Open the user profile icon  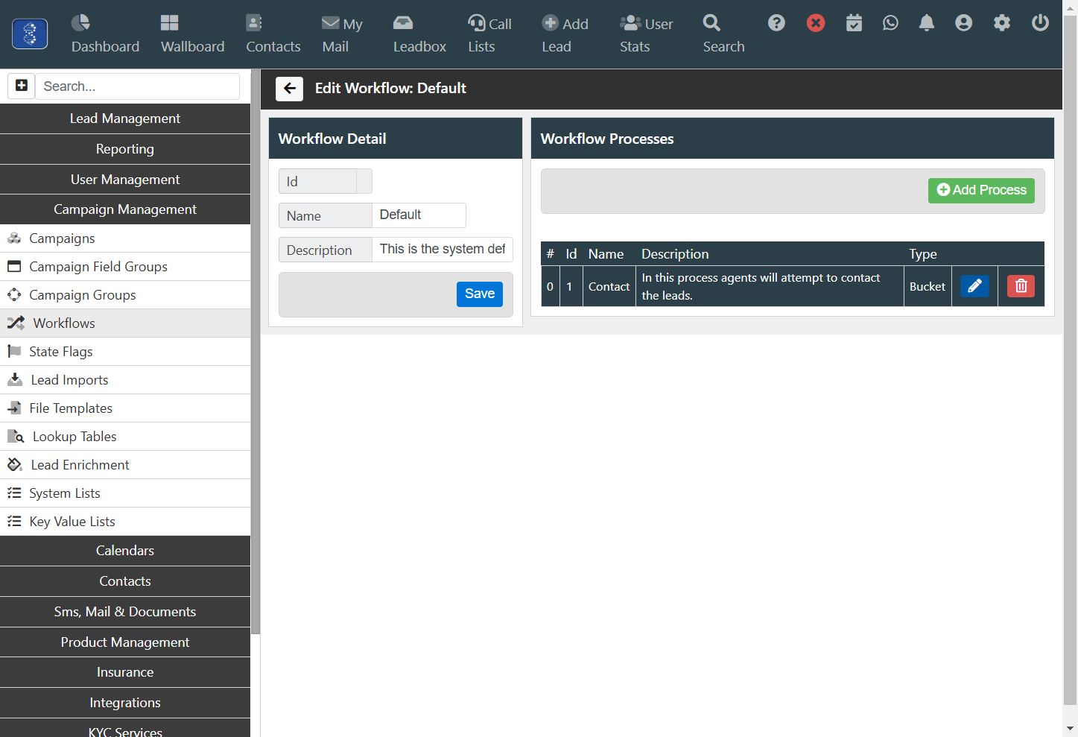tap(963, 23)
